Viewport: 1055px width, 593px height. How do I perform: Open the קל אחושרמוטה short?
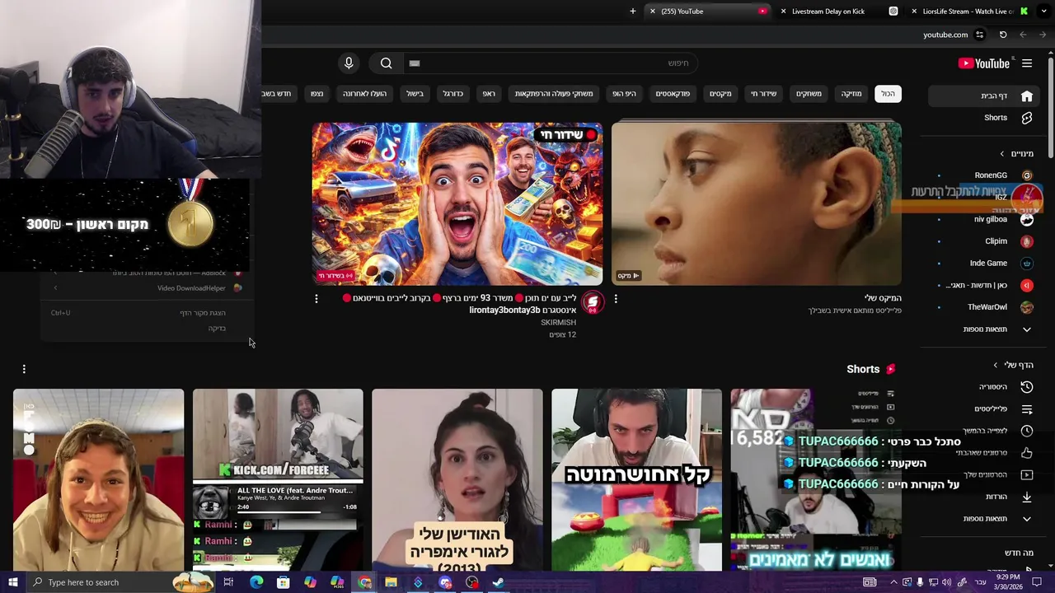point(636,480)
